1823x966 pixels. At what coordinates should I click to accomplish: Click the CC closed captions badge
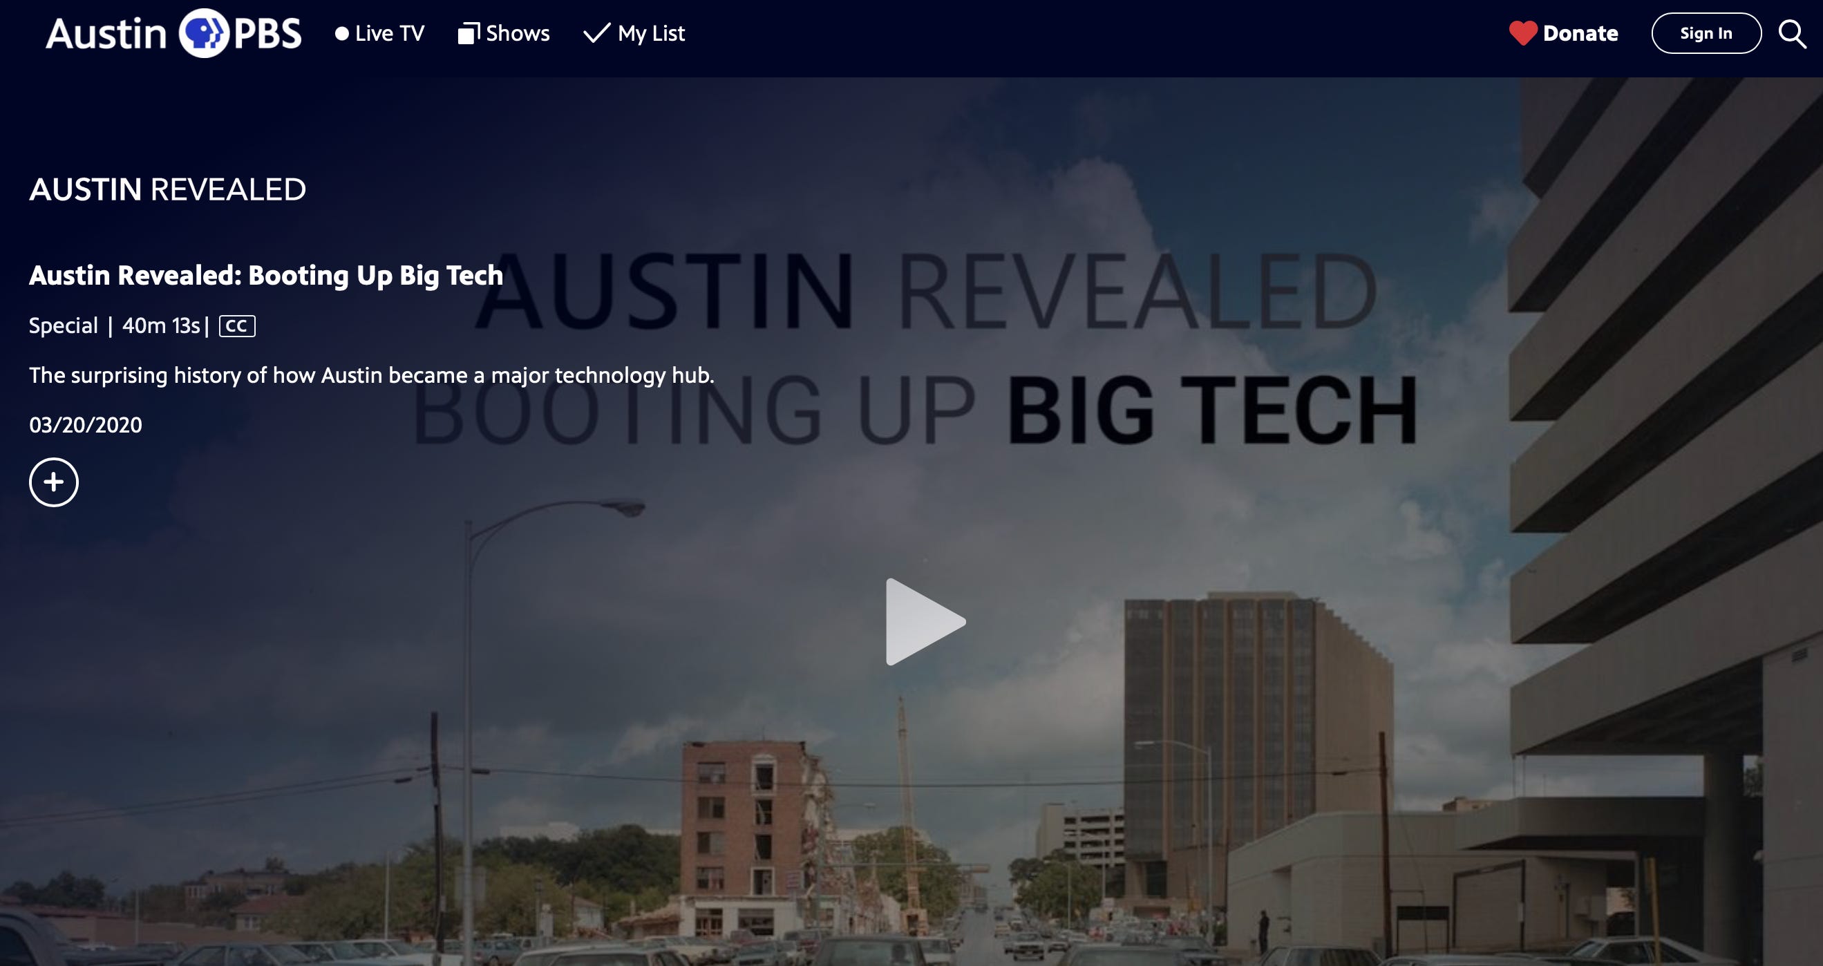[237, 325]
